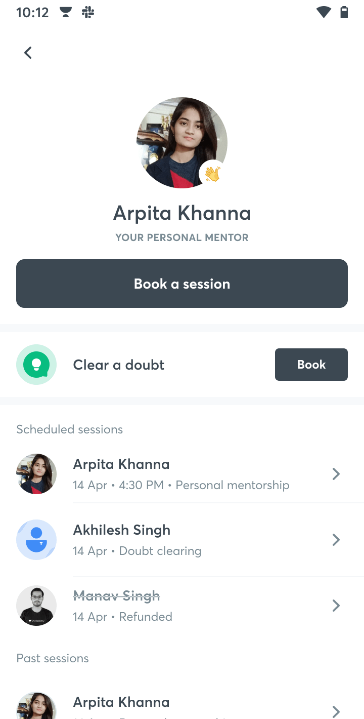Tap the back arrow icon
The image size is (364, 719).
pyautogui.click(x=28, y=52)
